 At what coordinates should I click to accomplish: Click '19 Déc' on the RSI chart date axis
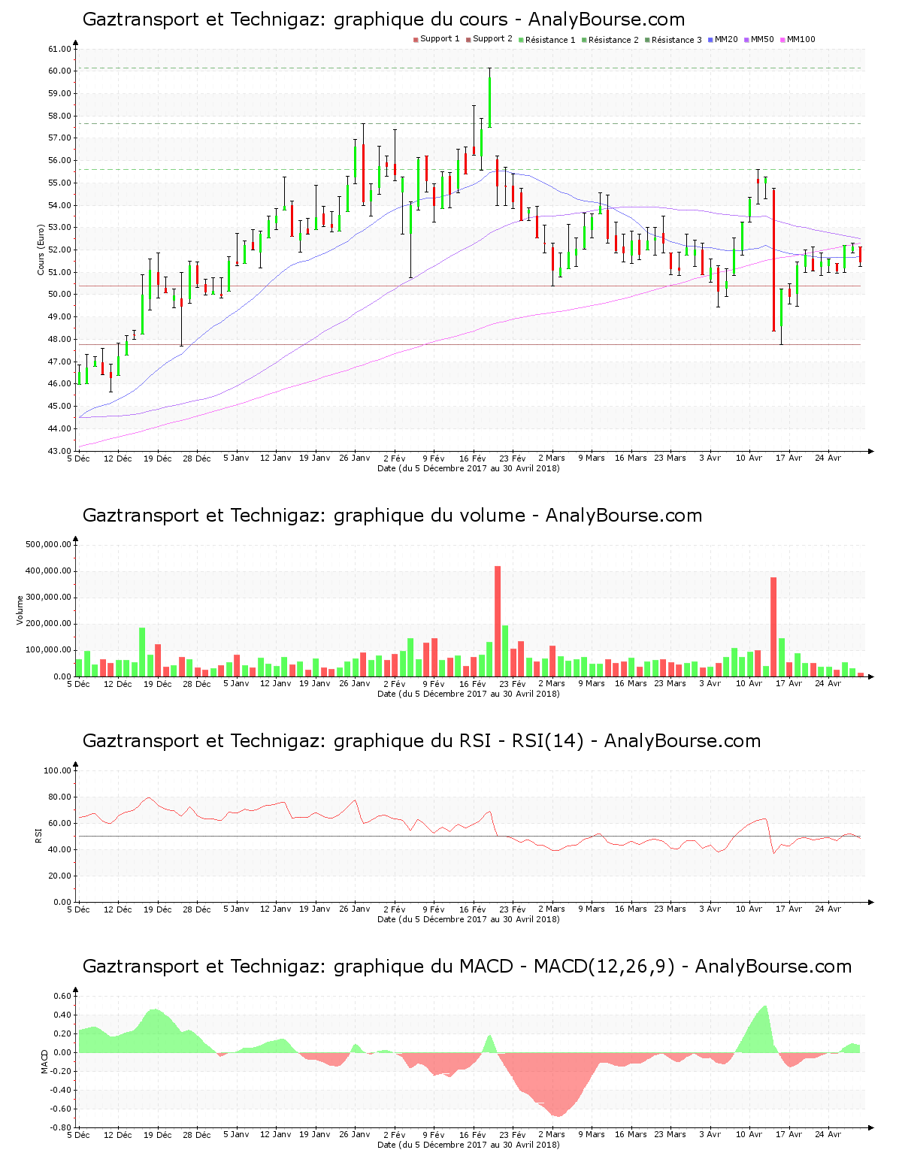click(x=157, y=909)
